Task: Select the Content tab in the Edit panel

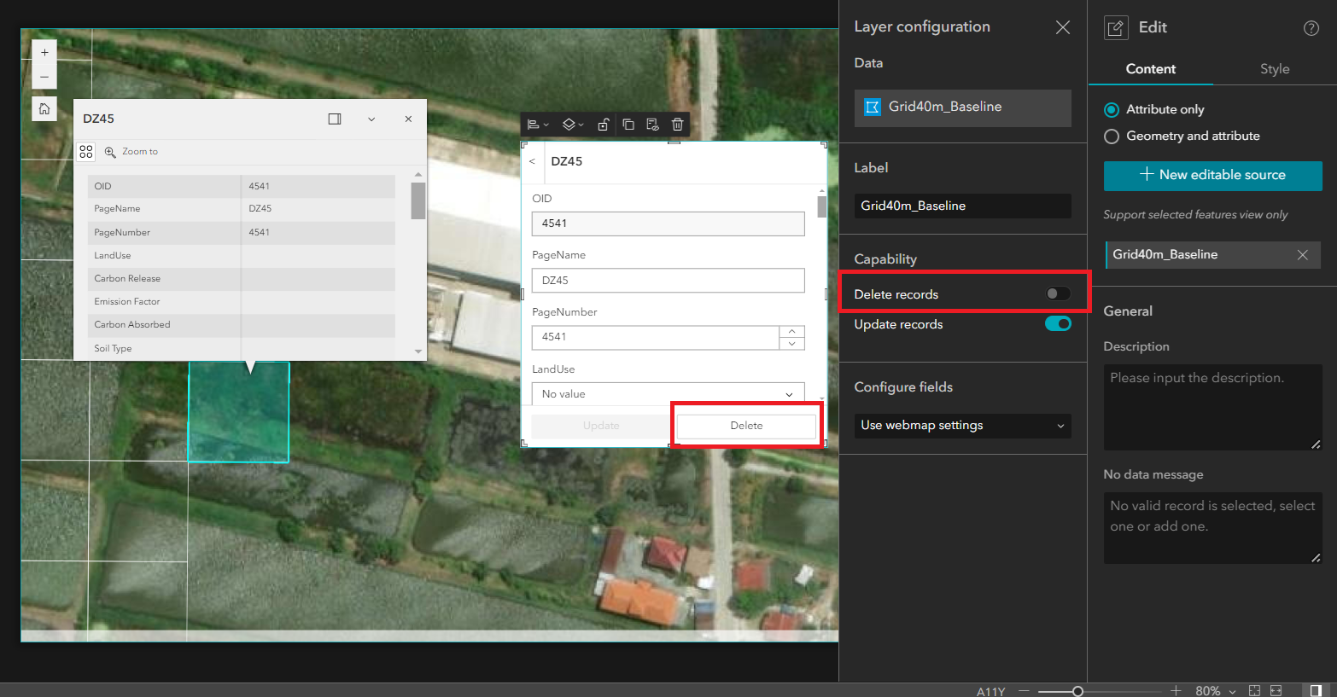Action: click(1150, 69)
